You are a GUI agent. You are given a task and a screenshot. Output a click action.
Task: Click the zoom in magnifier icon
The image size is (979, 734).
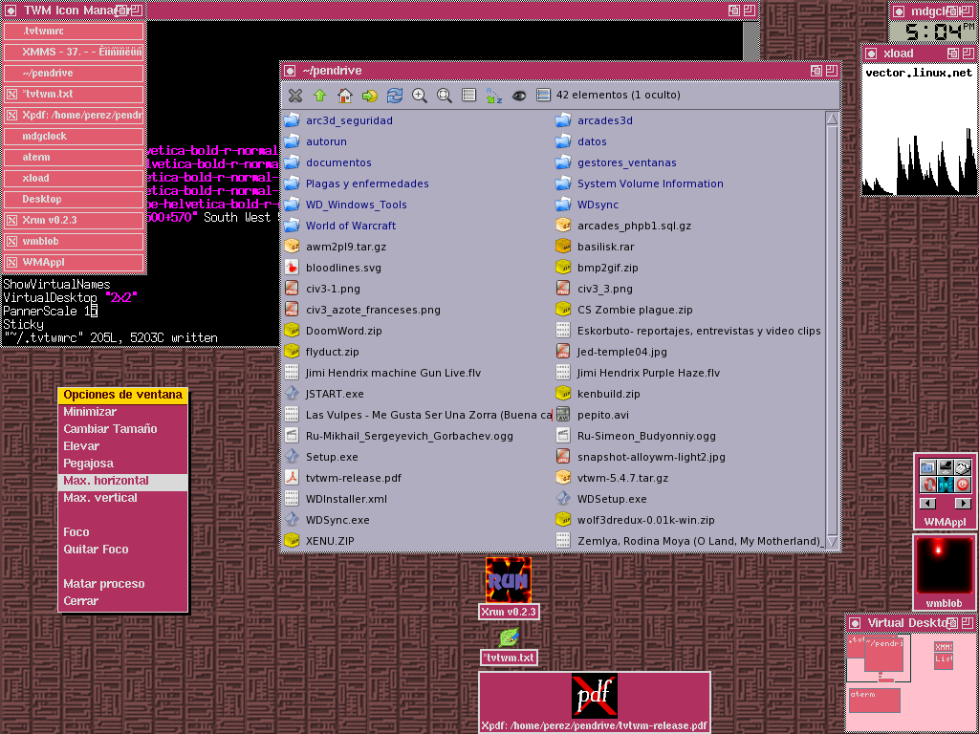420,96
